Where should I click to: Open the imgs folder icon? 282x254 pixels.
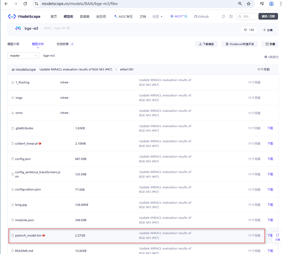pos(13,98)
